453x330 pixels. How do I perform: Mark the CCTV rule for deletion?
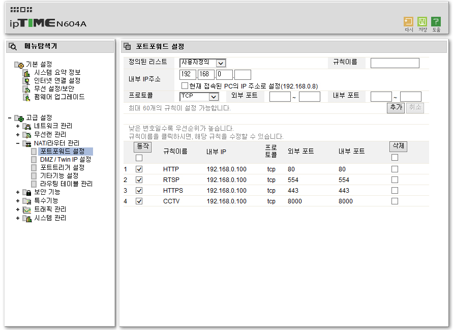point(395,201)
